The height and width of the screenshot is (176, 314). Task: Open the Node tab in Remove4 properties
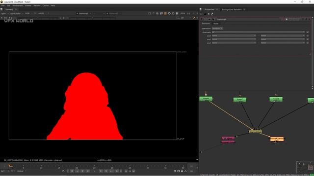point(216,23)
